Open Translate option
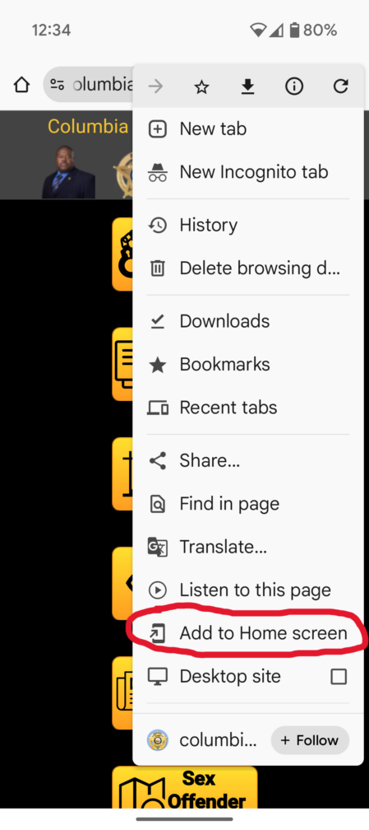The height and width of the screenshot is (830, 369). coord(248,547)
